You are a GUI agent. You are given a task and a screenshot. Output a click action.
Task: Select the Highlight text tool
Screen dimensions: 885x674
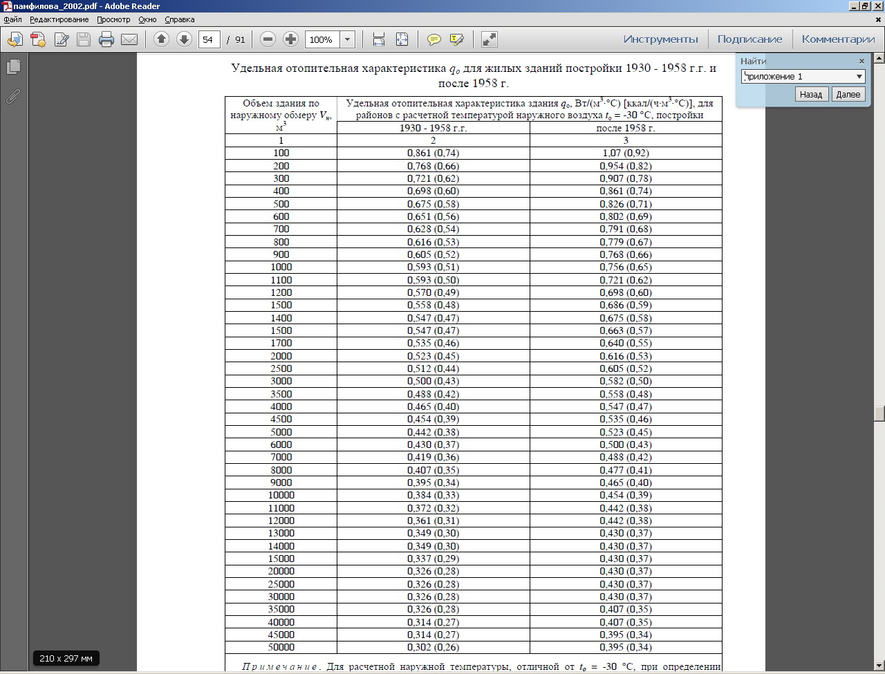pyautogui.click(x=456, y=39)
